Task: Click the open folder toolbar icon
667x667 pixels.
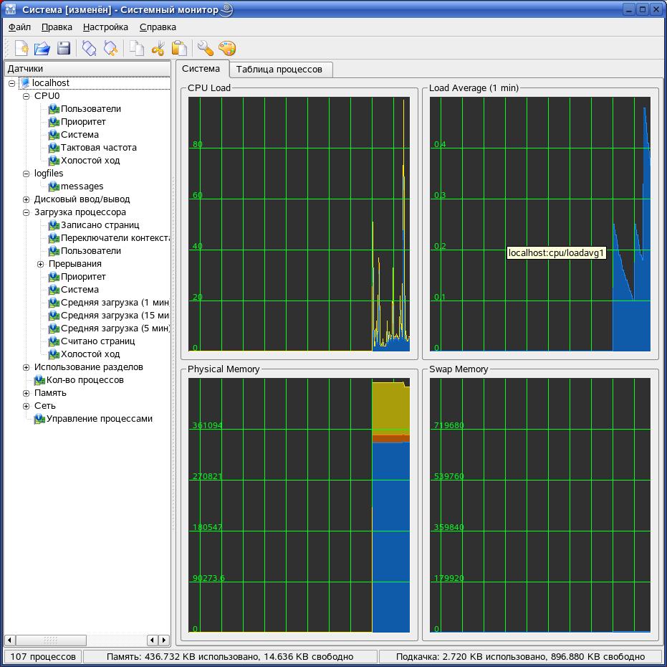Action: (x=42, y=49)
